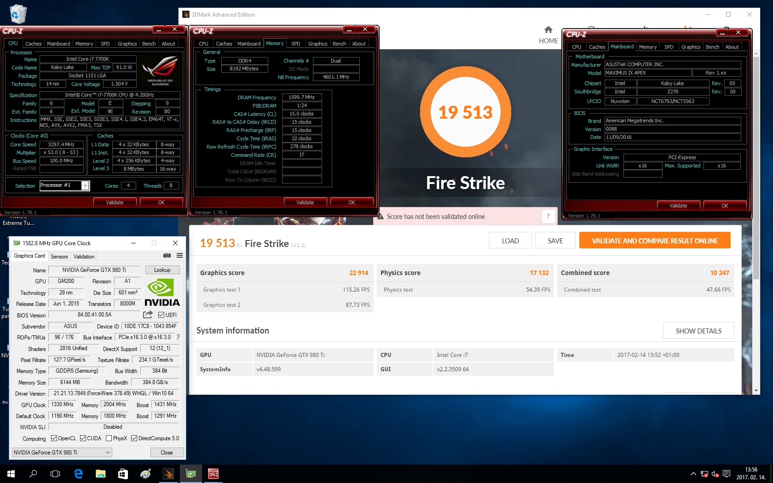Open File Explorer from the taskbar

pyautogui.click(x=100, y=473)
